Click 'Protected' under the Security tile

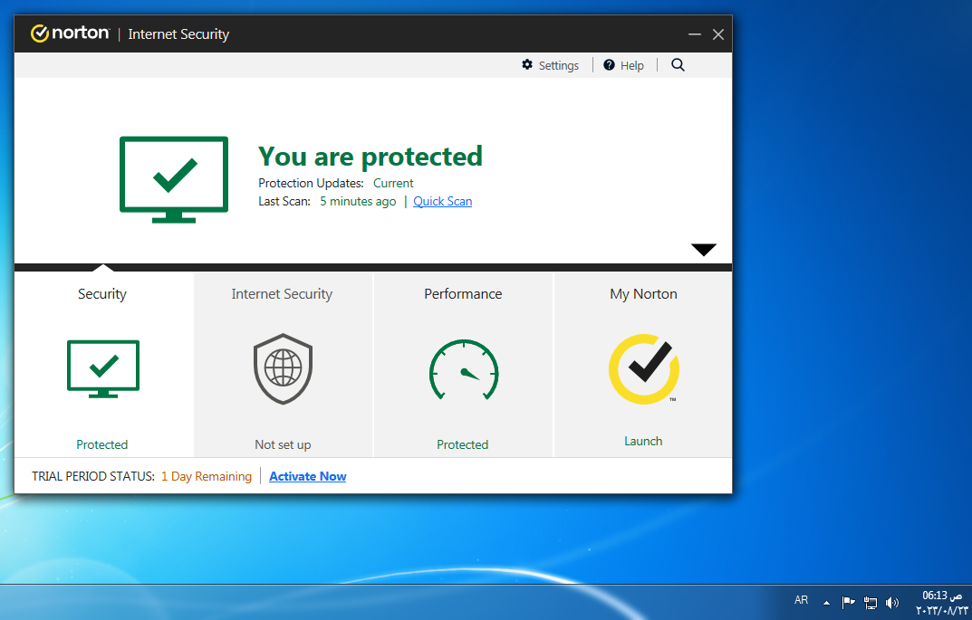pyautogui.click(x=102, y=444)
